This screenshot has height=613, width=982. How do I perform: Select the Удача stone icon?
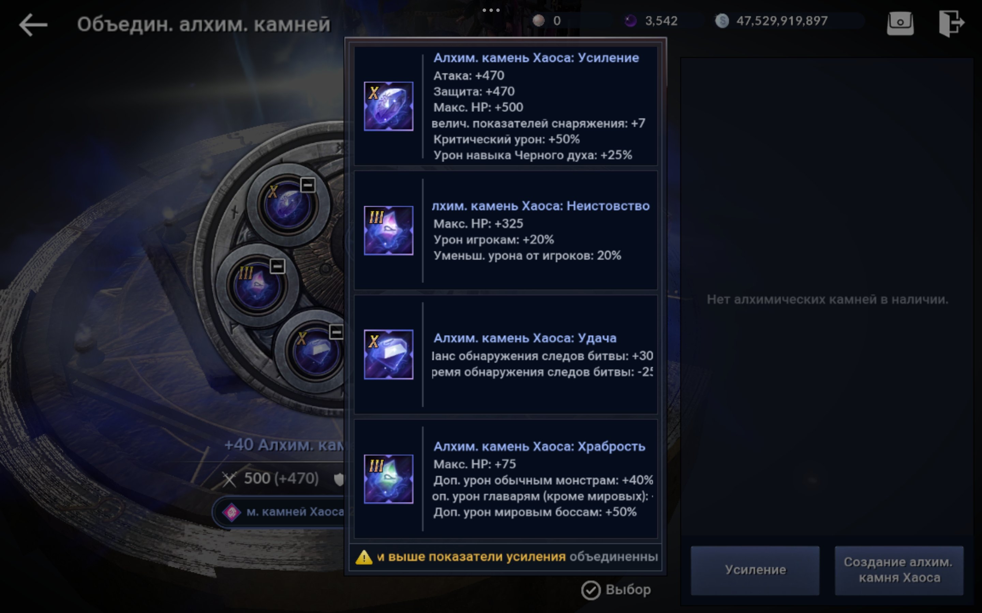pyautogui.click(x=388, y=354)
